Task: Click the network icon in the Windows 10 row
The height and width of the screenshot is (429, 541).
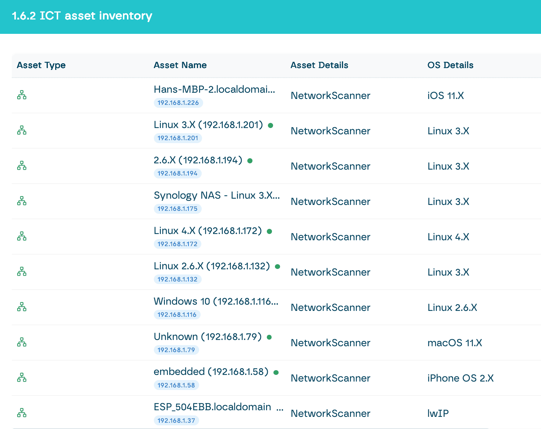Action: (x=22, y=307)
